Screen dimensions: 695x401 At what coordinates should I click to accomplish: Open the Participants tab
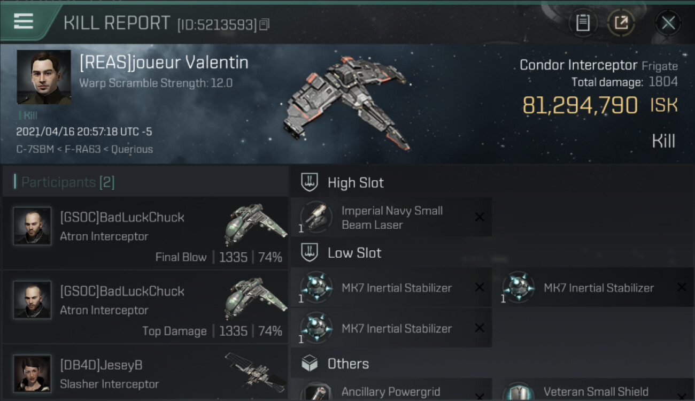pyautogui.click(x=68, y=182)
